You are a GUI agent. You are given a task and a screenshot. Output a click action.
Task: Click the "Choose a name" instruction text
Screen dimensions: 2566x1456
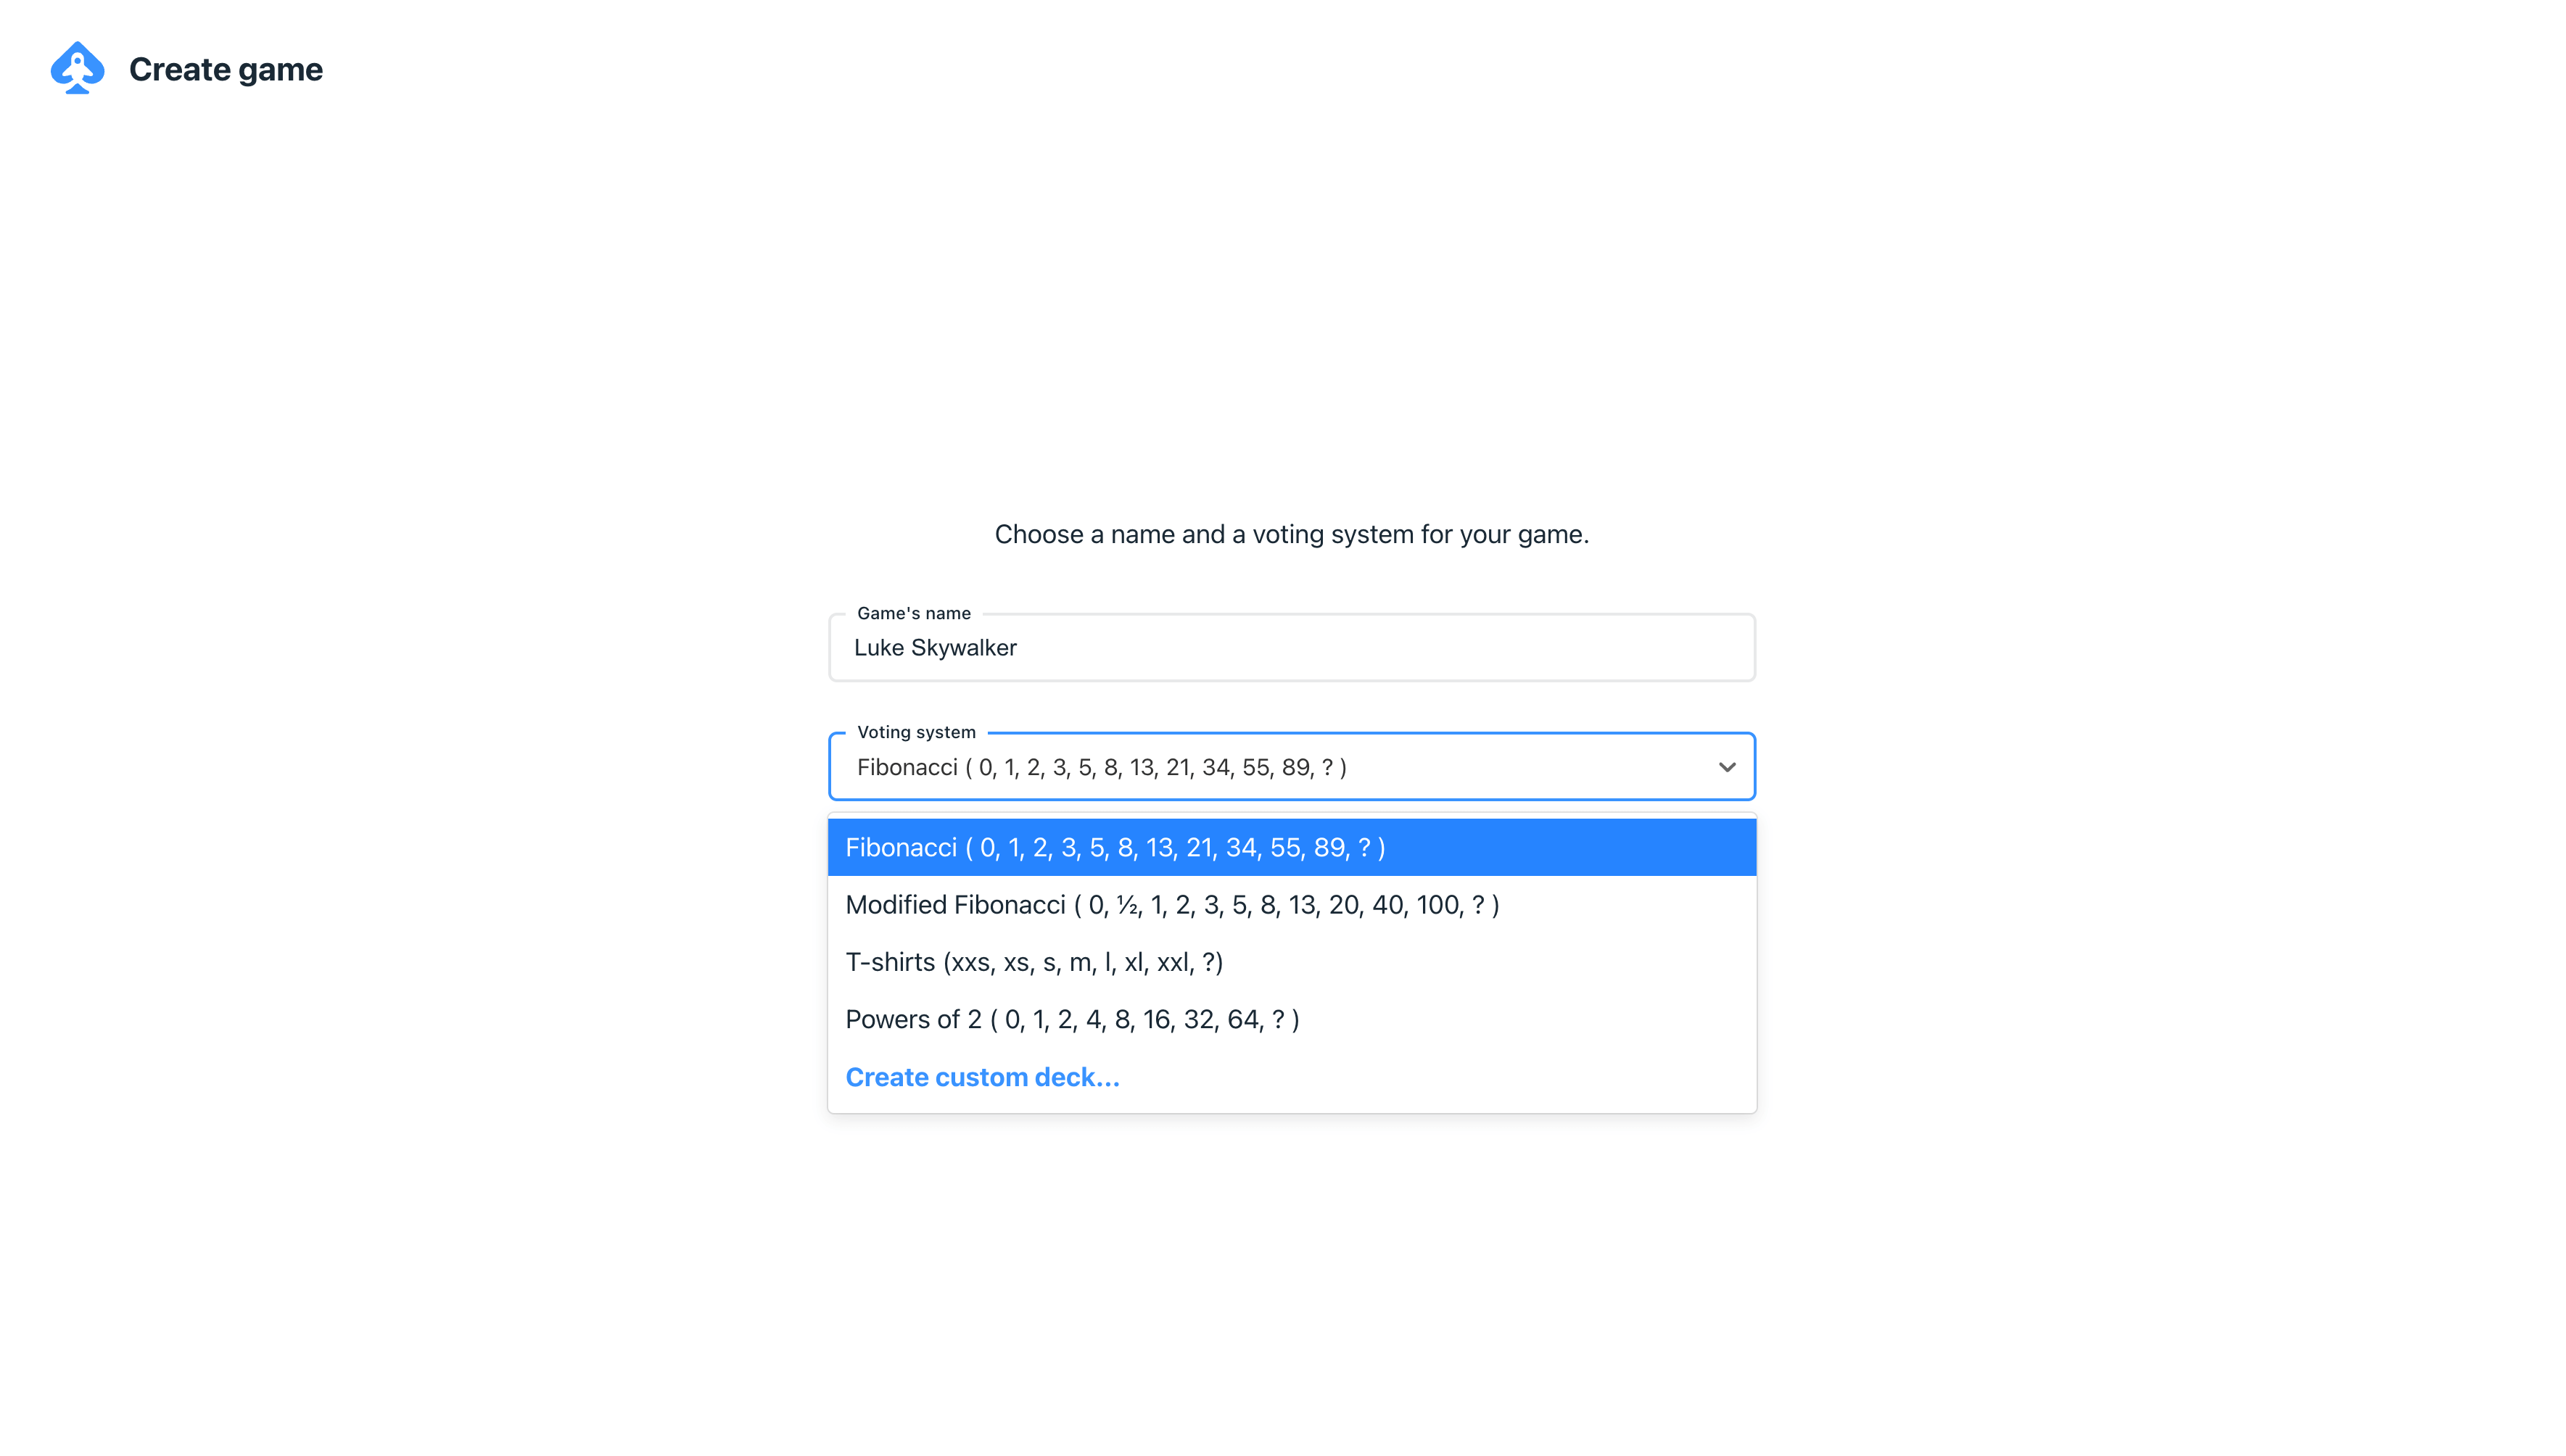1290,534
